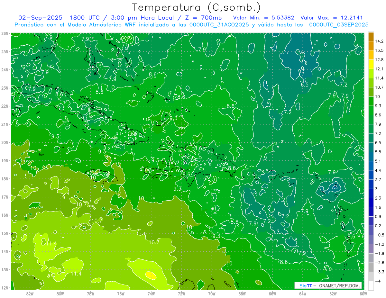Select initialization time "0000UTC_31AGO2025"
Viewport: 386px width, 298px height.
219,25
